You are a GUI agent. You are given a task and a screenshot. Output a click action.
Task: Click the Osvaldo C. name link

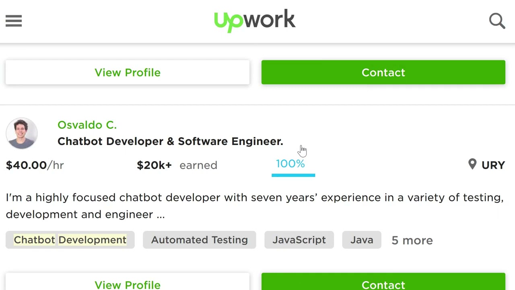87,125
